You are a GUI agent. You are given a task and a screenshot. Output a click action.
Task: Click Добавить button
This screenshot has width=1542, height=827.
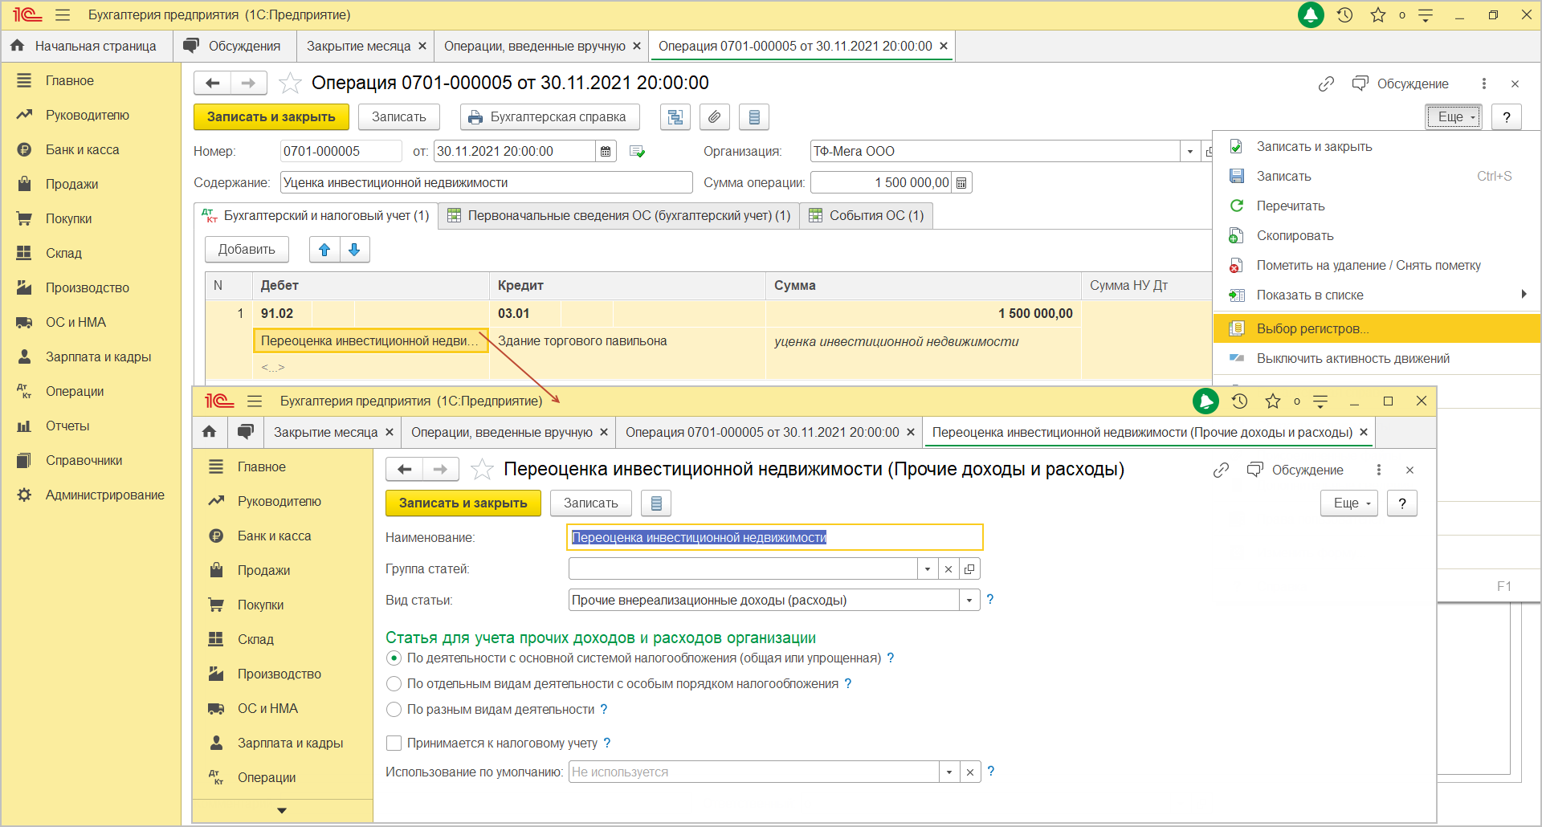pyautogui.click(x=247, y=250)
